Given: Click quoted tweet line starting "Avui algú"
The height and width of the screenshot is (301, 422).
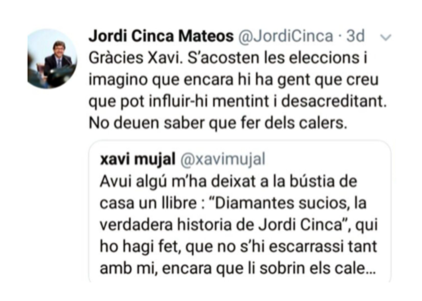Looking at the screenshot, I should point(228,181).
